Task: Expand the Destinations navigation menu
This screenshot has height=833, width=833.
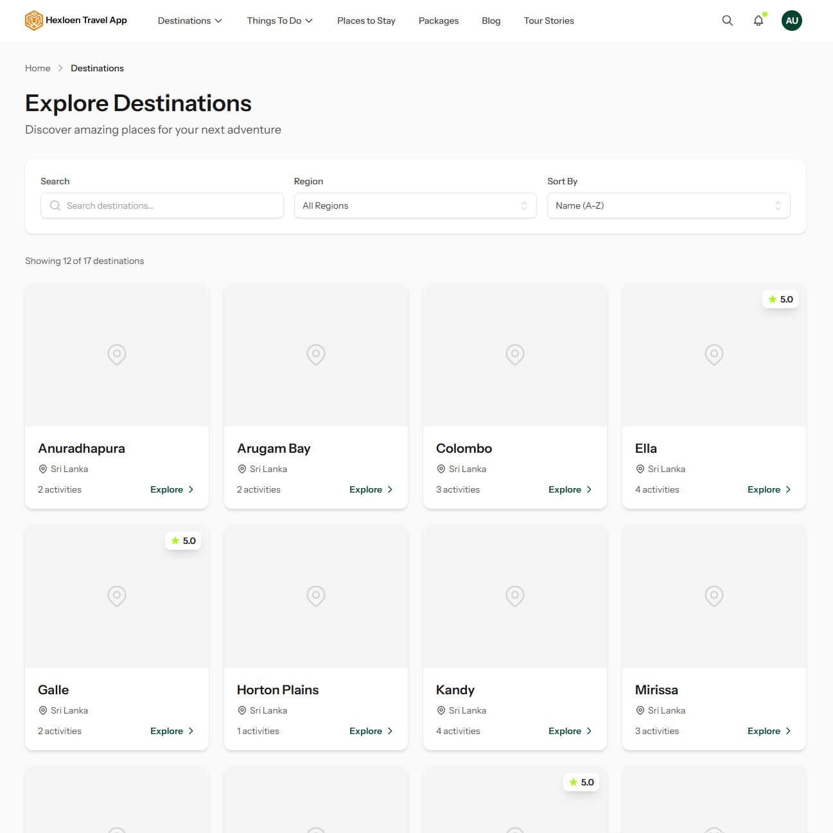Action: click(189, 20)
